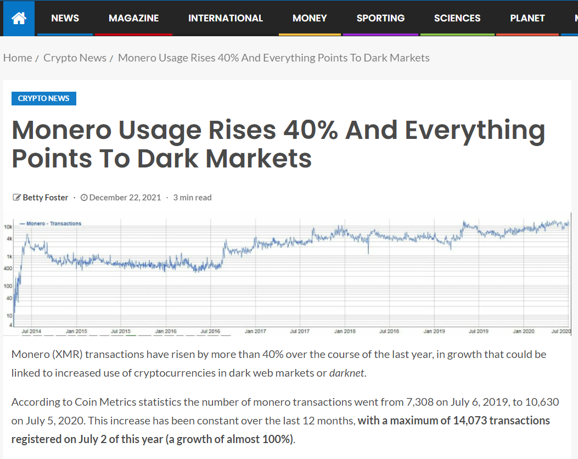Open the News menu item
Image resolution: width=578 pixels, height=459 pixels.
click(x=65, y=18)
